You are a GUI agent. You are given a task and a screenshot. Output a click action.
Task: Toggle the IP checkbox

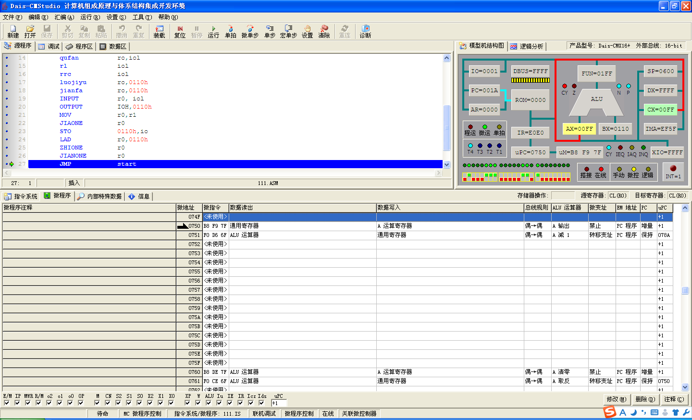tap(17, 403)
